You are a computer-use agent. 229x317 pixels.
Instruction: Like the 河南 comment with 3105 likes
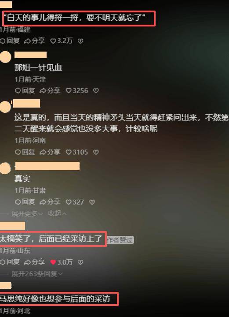(77, 152)
